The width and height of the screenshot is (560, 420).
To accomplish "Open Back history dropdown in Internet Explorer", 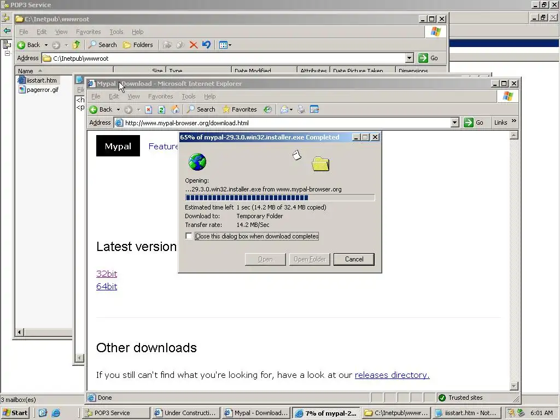I will click(118, 109).
